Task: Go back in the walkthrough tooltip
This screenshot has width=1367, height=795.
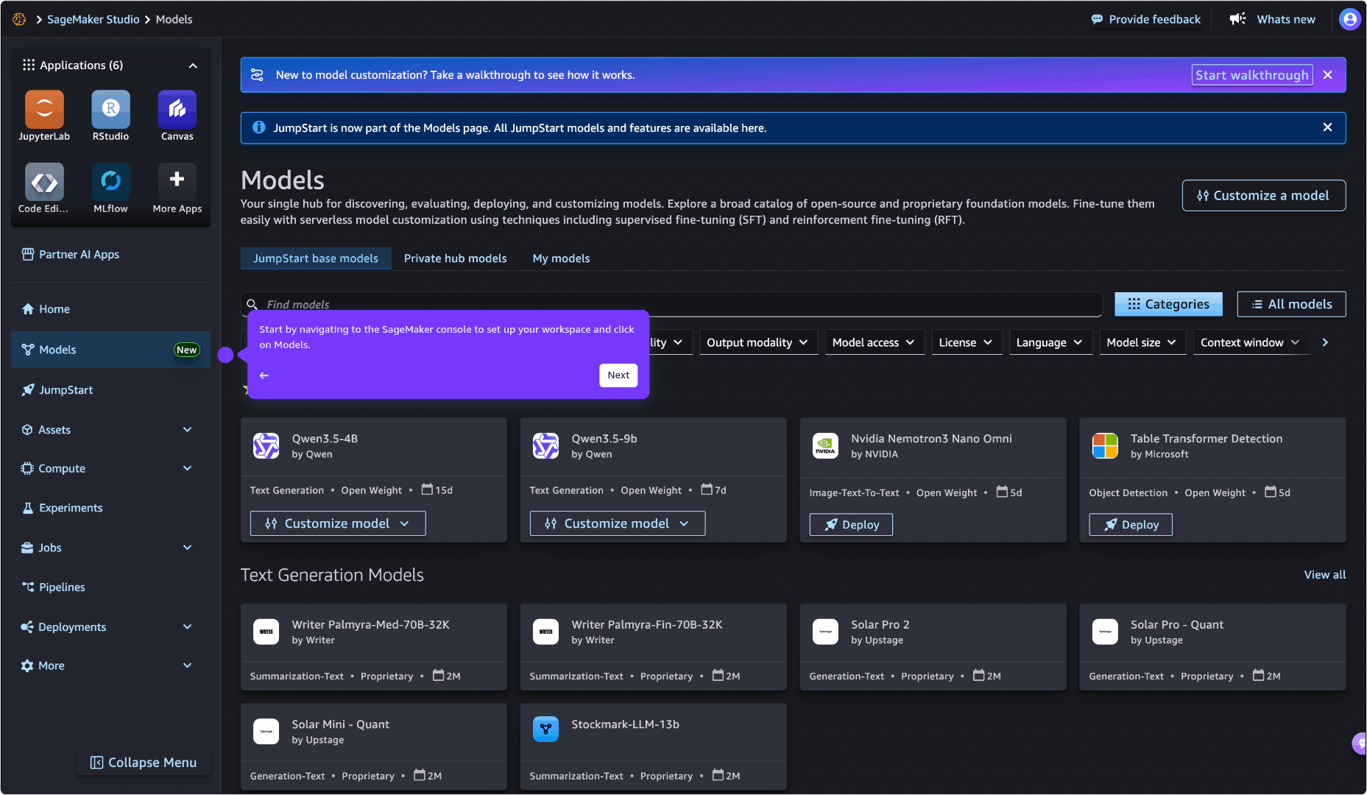Action: point(264,375)
